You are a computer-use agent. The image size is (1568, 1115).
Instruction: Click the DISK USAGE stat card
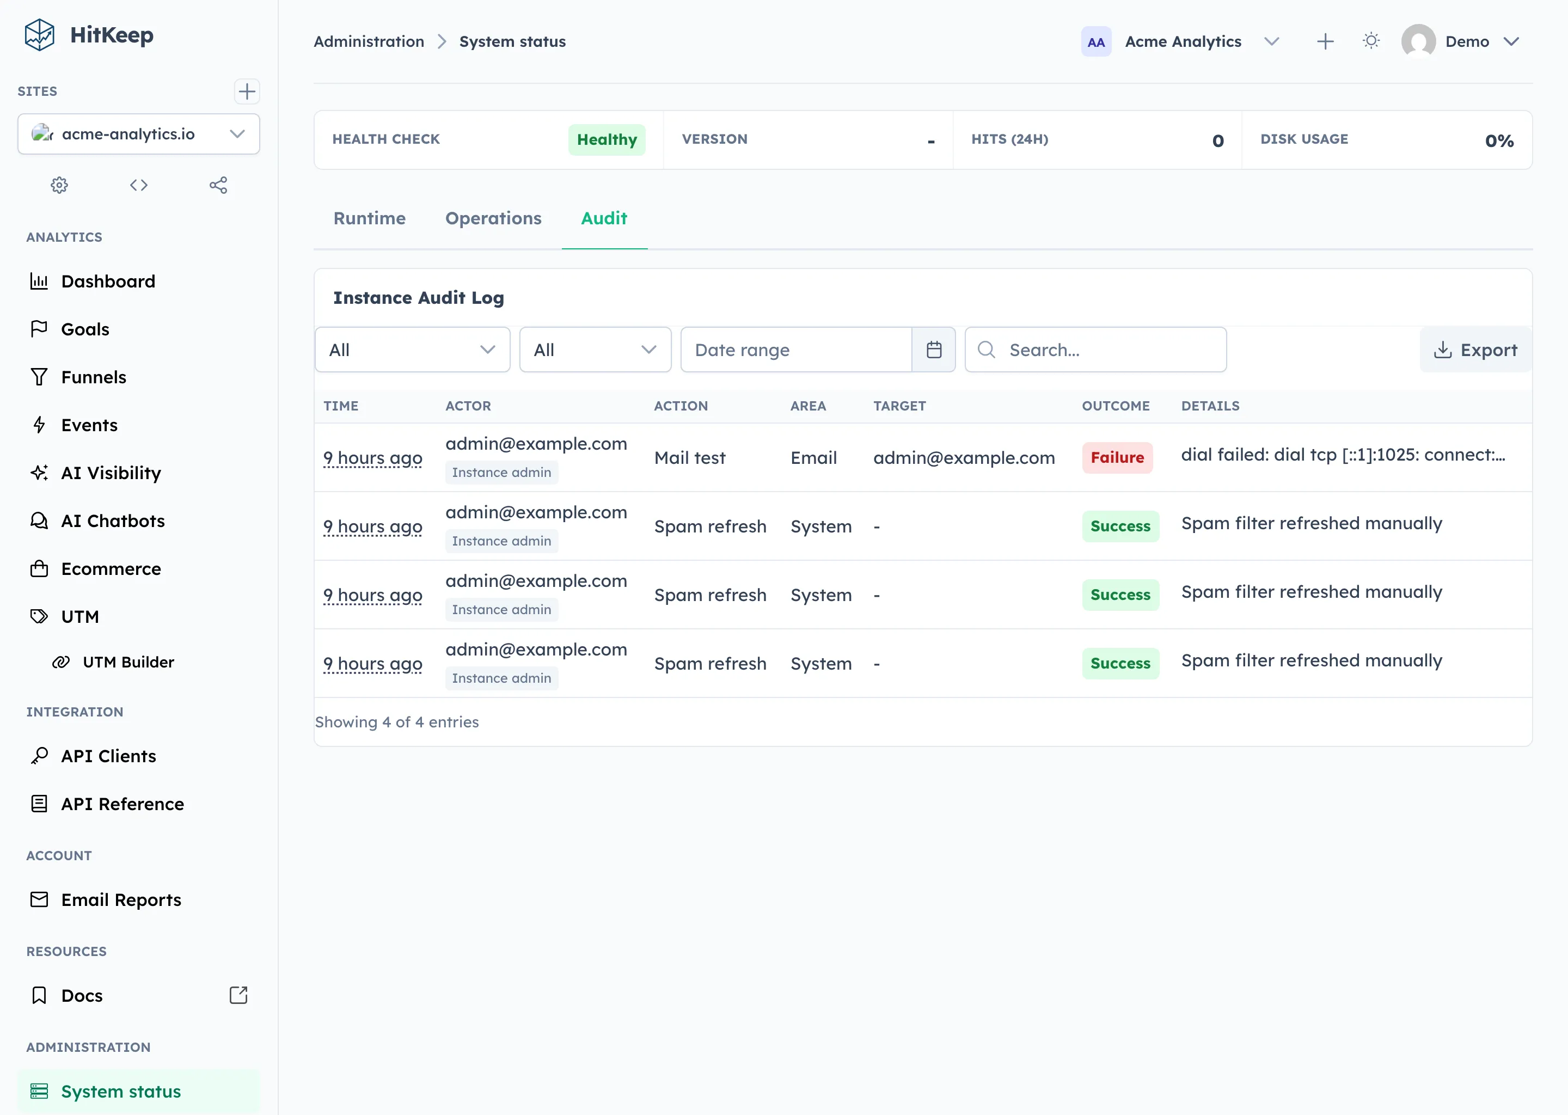click(1387, 140)
